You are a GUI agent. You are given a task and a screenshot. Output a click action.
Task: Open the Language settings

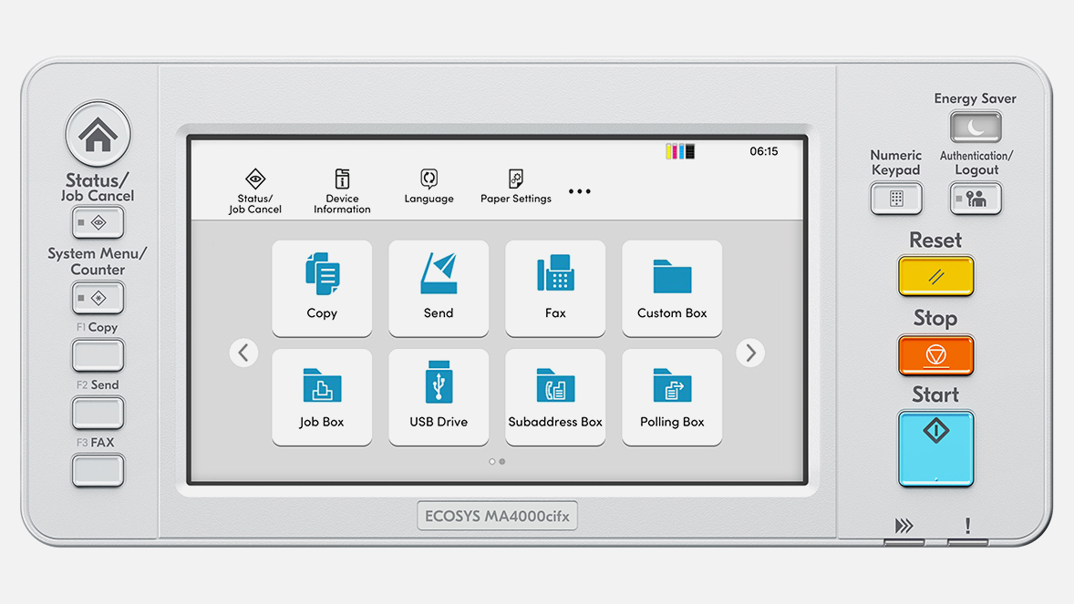(429, 185)
